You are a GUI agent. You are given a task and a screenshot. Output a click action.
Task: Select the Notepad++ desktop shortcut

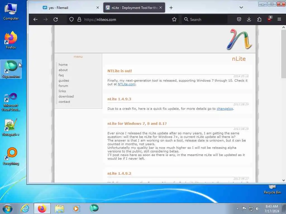tap(11, 127)
